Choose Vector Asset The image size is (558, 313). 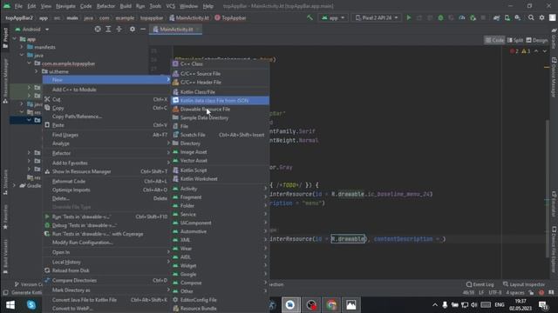(x=220, y=160)
